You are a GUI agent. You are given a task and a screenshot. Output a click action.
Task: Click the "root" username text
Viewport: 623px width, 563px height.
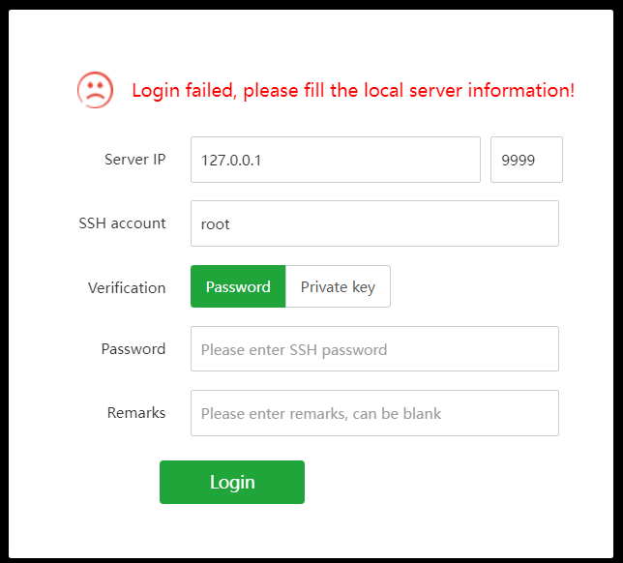[x=216, y=224]
